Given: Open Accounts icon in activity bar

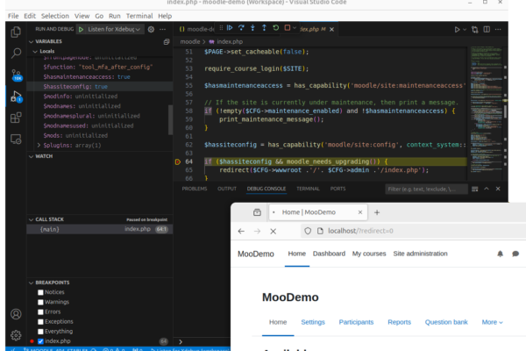Looking at the screenshot, I should point(16,314).
